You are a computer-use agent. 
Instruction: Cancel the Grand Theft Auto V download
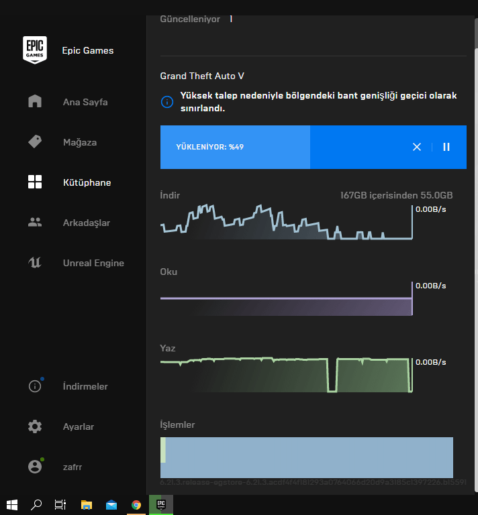tap(417, 147)
